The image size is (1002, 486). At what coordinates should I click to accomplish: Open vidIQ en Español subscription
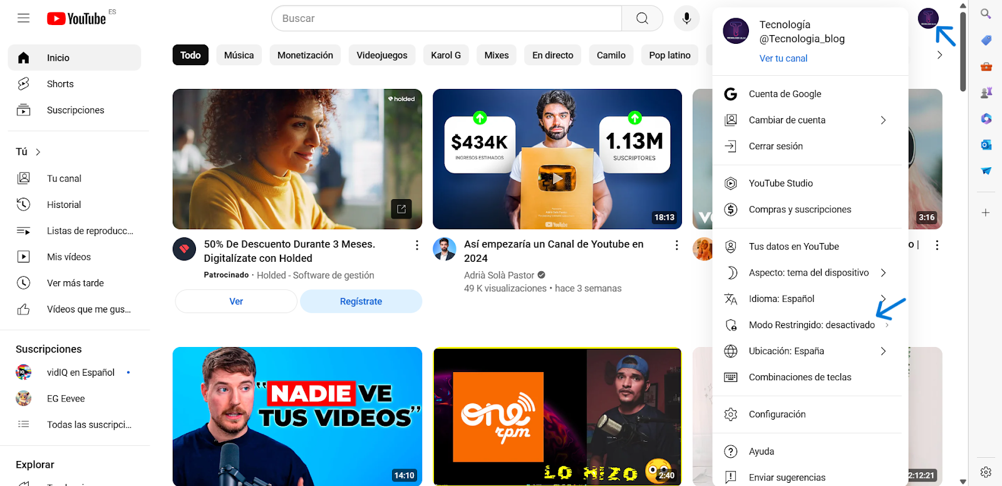[75, 373]
